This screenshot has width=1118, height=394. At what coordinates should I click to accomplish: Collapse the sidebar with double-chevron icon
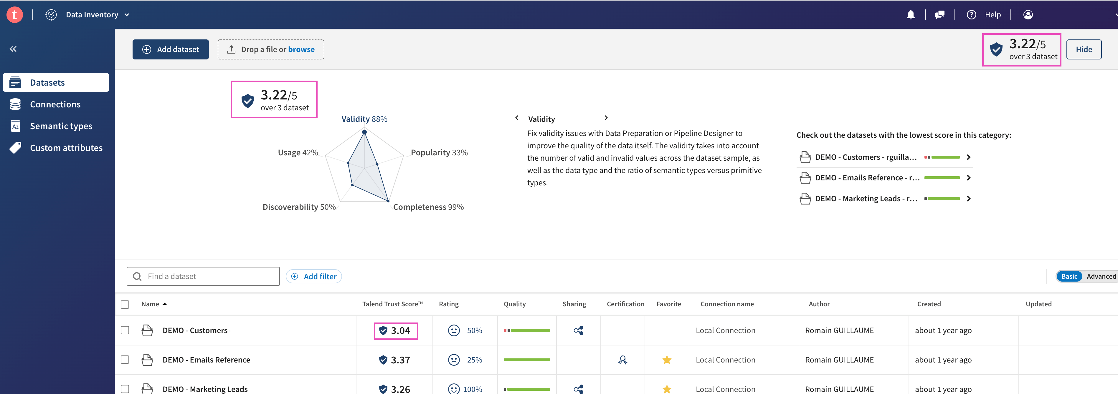click(x=13, y=49)
